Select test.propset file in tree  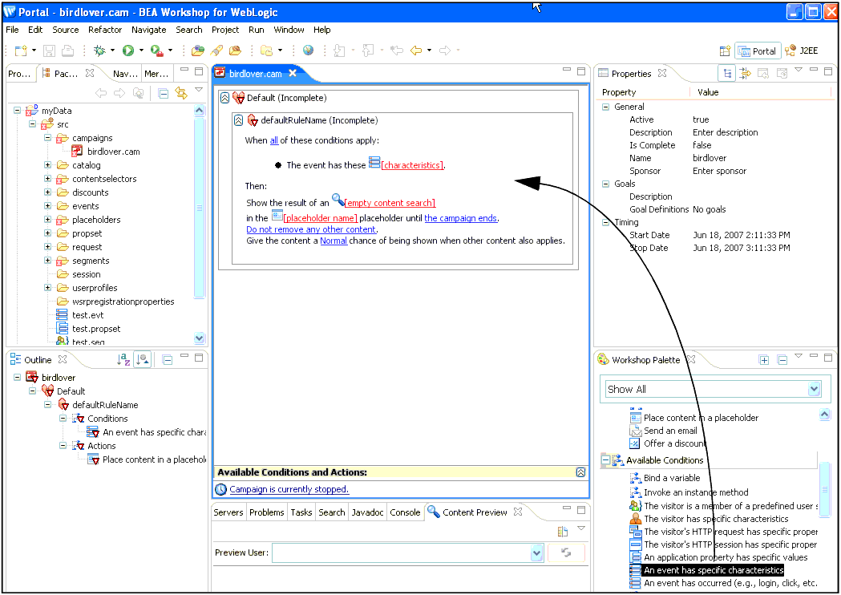tap(96, 329)
